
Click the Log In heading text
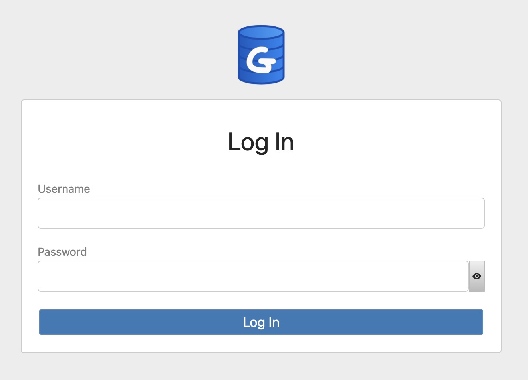[261, 142]
